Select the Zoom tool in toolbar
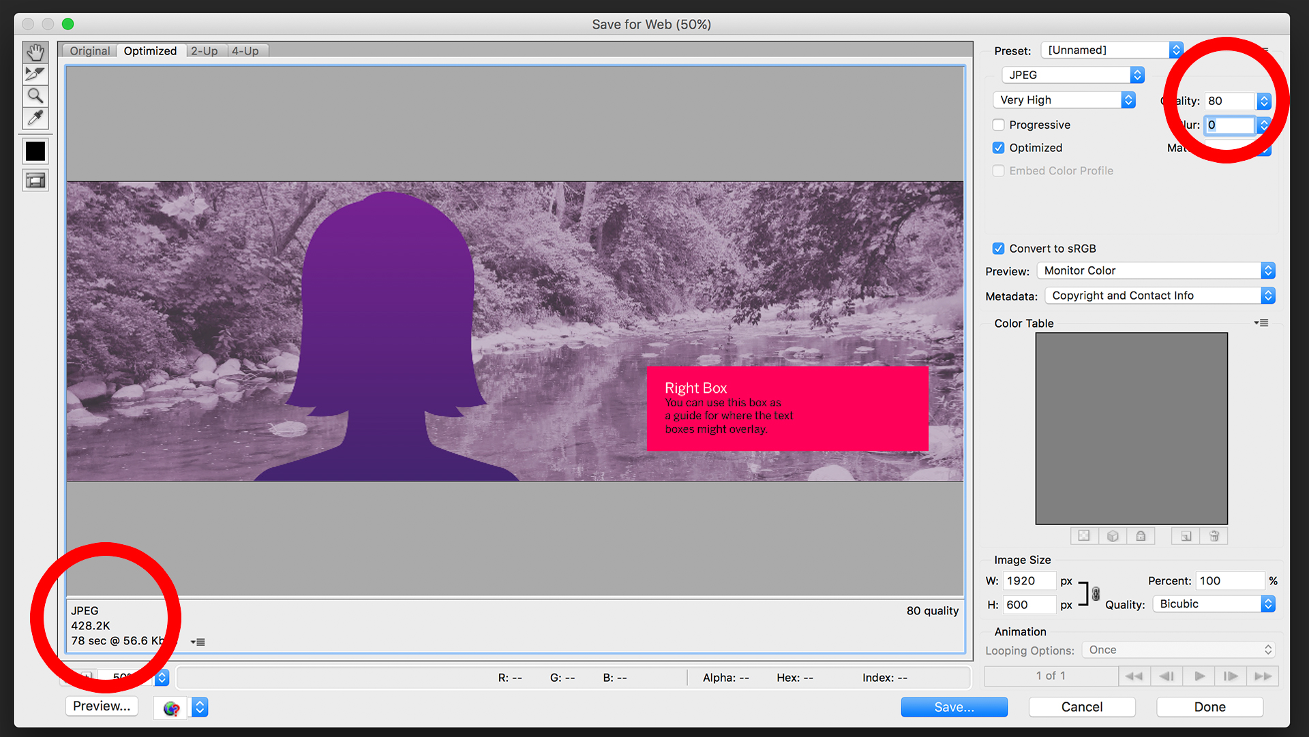1309x737 pixels. click(34, 97)
